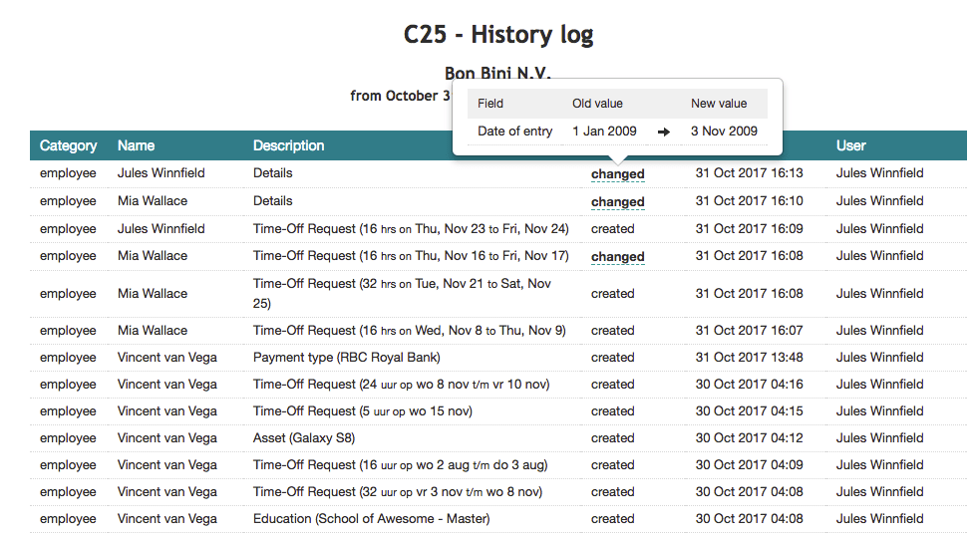Image resolution: width=973 pixels, height=538 pixels.
Task: Click 'created' status at 31 Oct 2017 16:09
Action: point(612,229)
